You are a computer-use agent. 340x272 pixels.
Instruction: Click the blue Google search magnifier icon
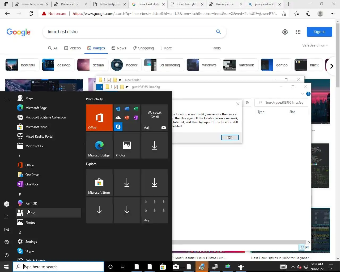point(218,32)
